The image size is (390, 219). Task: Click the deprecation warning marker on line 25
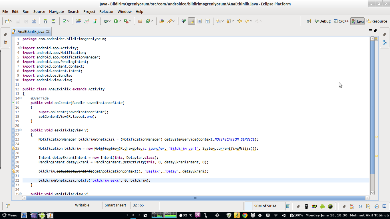point(13,148)
